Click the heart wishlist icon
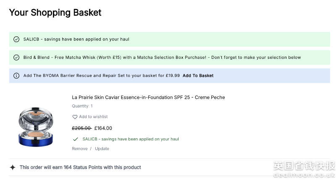This screenshot has width=336, height=182. (x=75, y=117)
